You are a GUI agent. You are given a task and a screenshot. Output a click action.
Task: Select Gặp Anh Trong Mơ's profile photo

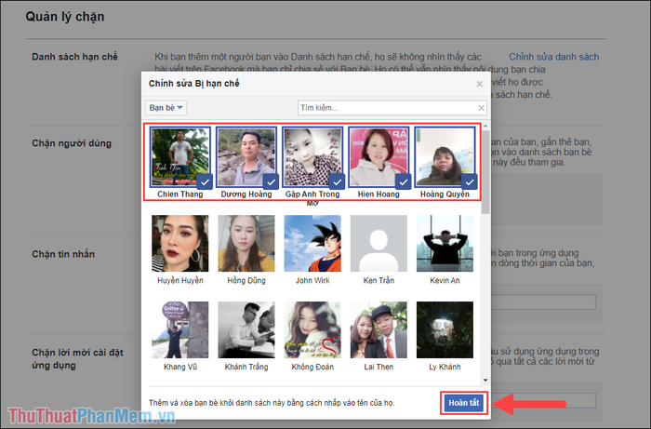(312, 156)
